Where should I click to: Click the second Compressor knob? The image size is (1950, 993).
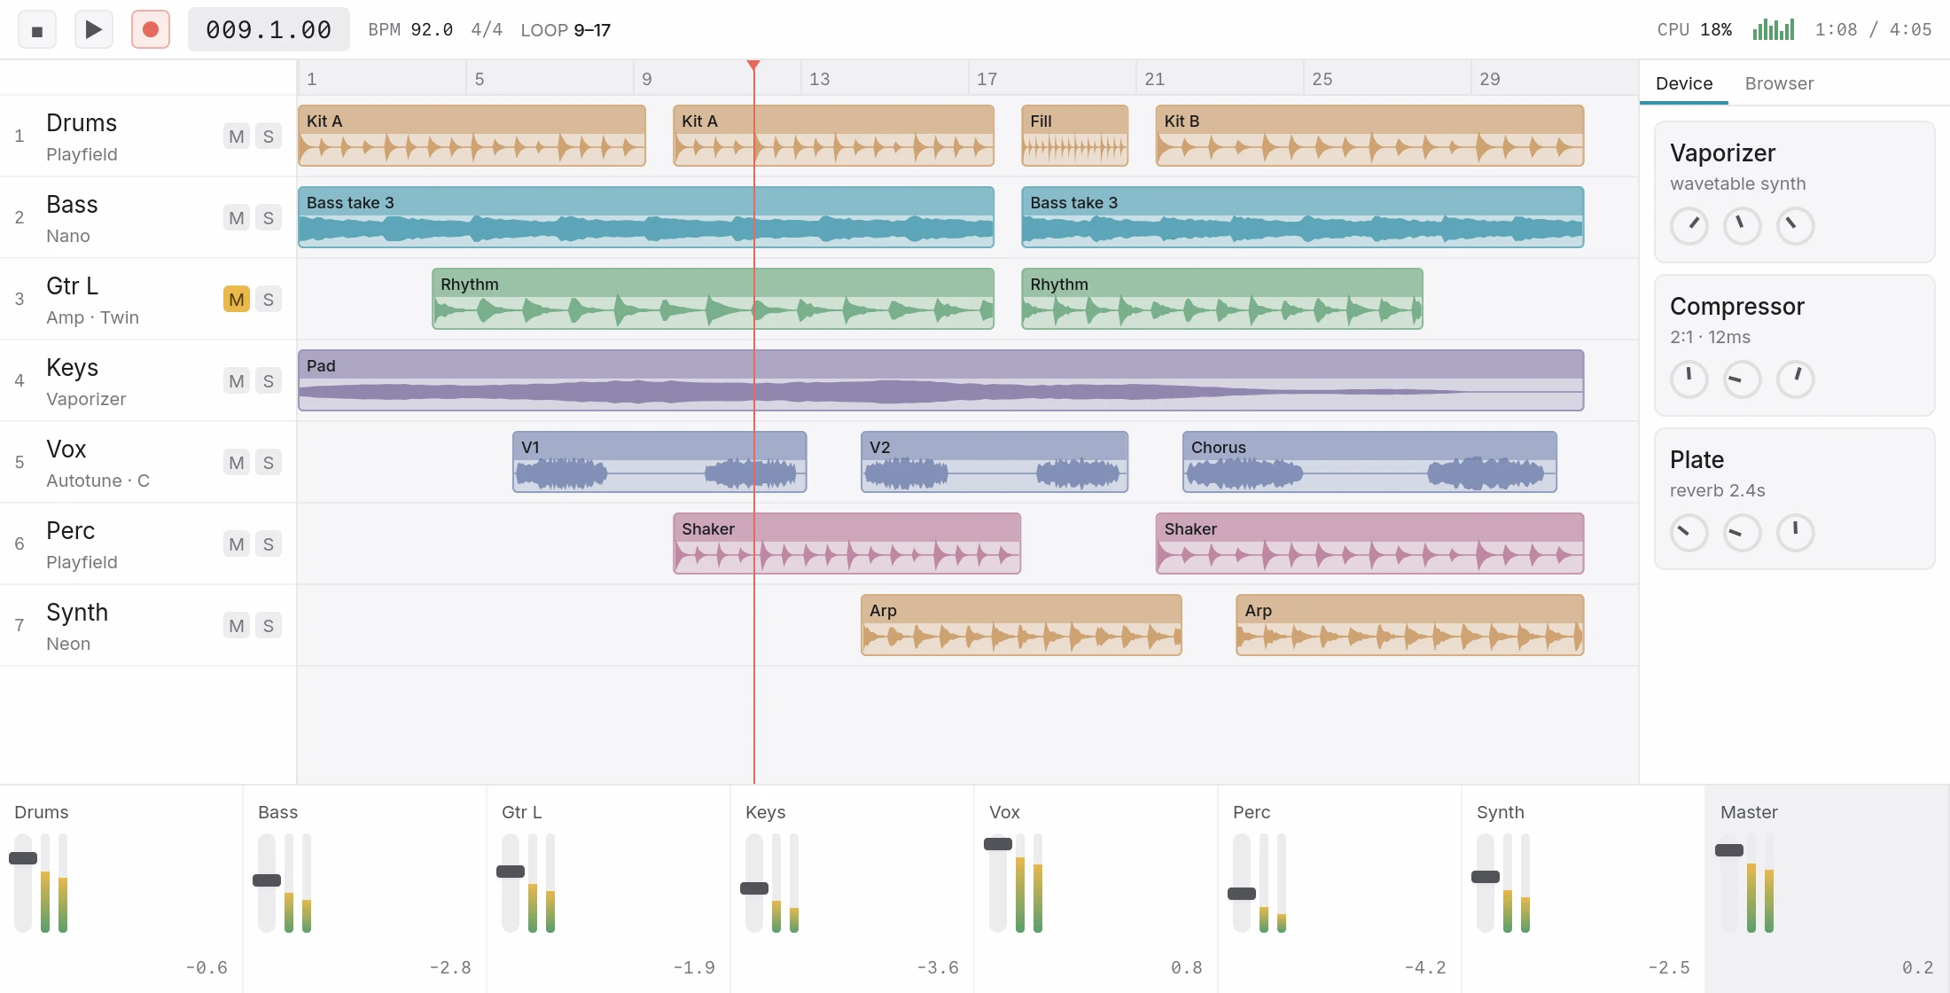click(1743, 379)
